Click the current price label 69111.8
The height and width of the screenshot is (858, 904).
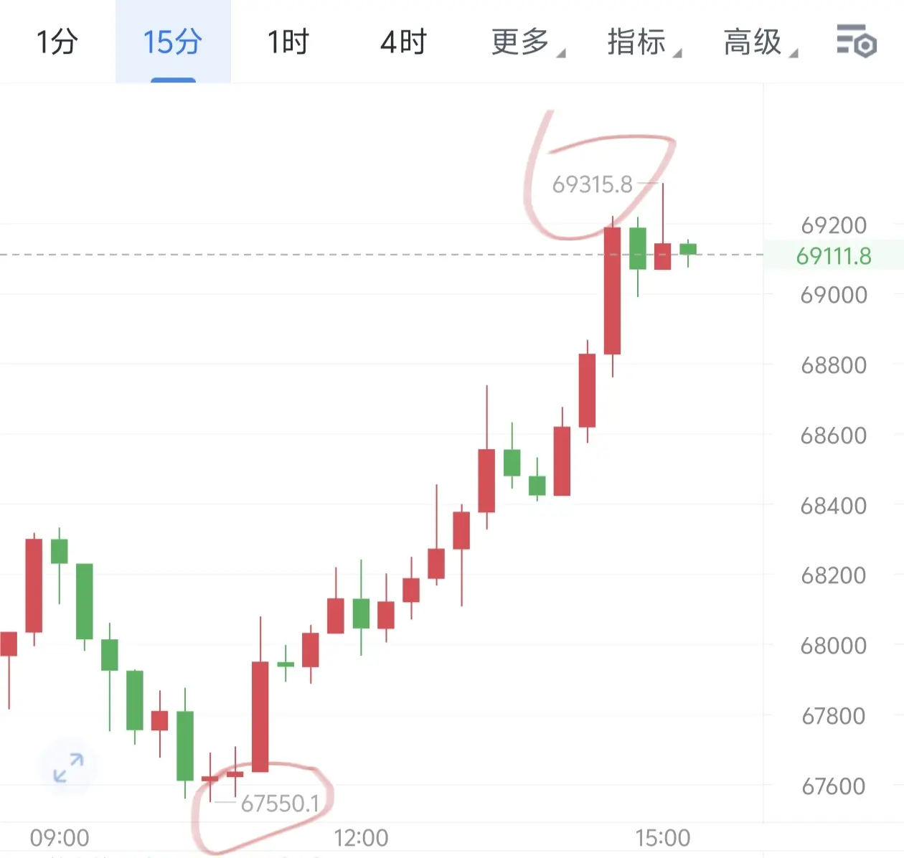[834, 255]
